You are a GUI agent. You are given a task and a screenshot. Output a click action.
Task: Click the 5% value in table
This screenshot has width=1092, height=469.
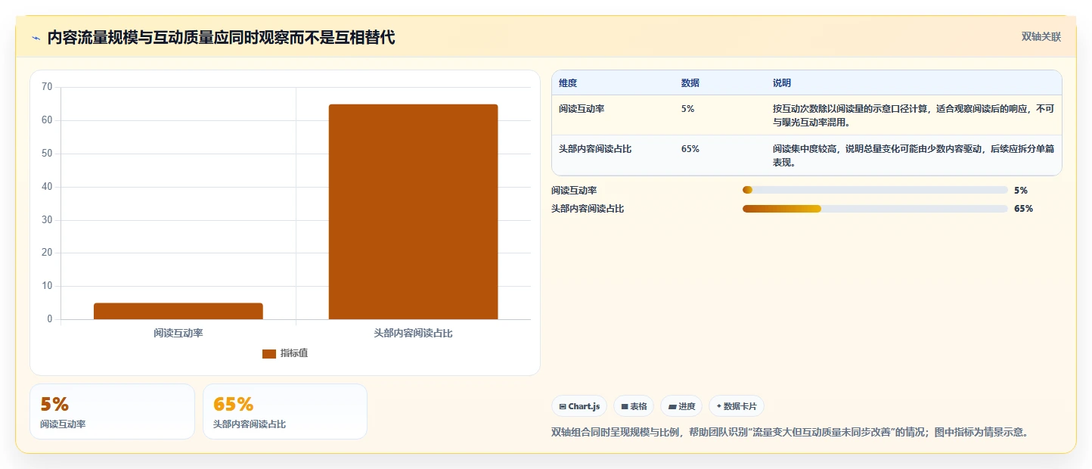pos(687,109)
